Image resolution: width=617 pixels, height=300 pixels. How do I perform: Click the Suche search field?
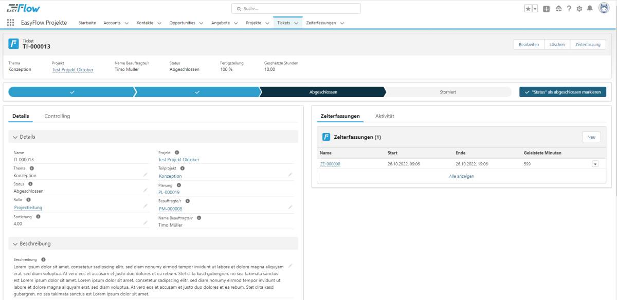[296, 9]
